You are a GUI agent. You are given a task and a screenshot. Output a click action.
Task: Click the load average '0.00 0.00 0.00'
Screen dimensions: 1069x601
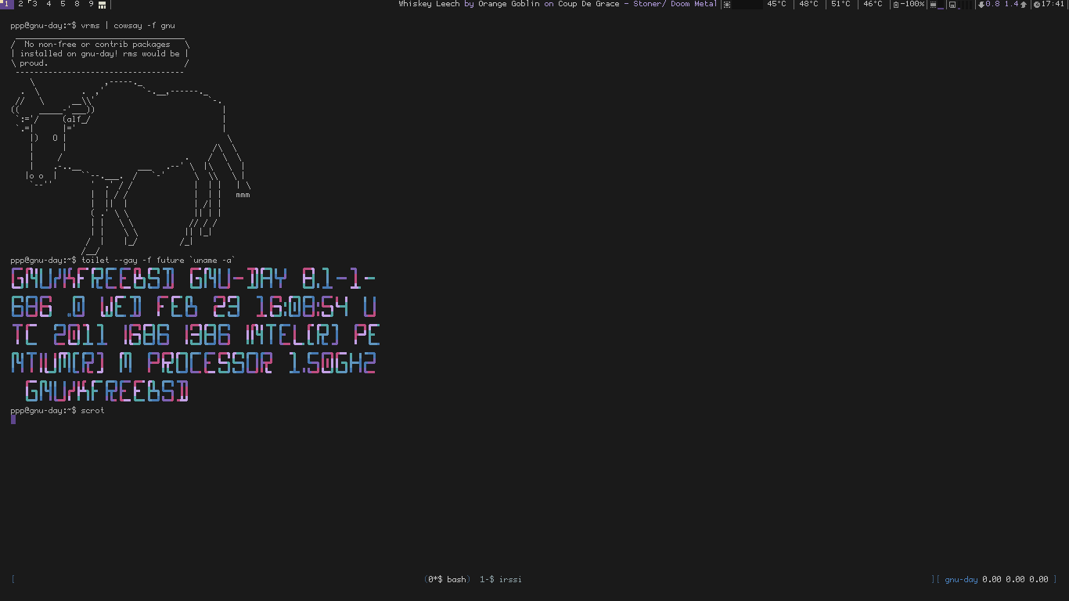1016,579
